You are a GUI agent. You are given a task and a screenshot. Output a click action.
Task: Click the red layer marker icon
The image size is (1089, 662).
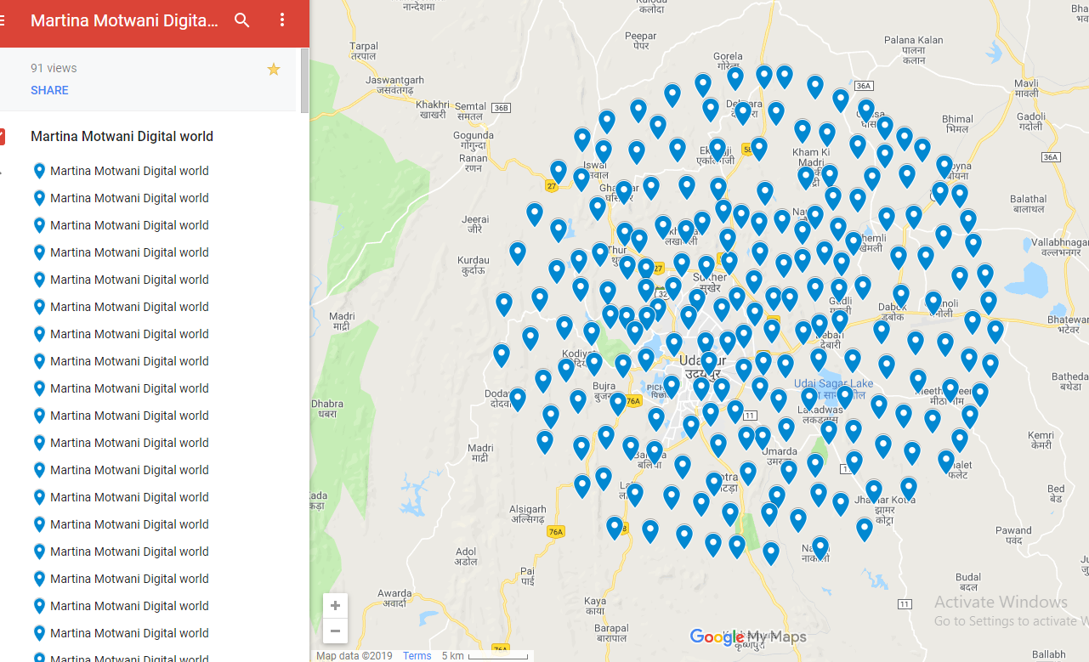click(3, 136)
